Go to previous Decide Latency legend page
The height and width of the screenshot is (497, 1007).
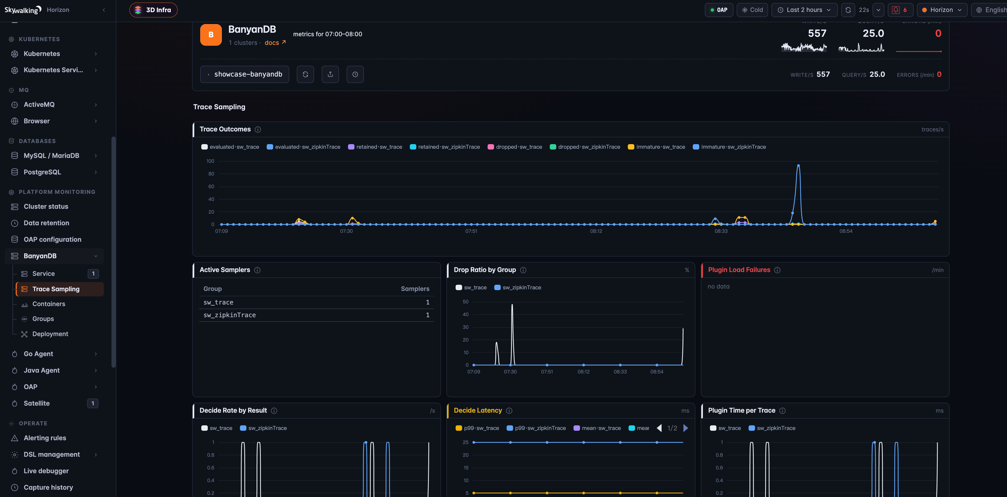(x=659, y=428)
